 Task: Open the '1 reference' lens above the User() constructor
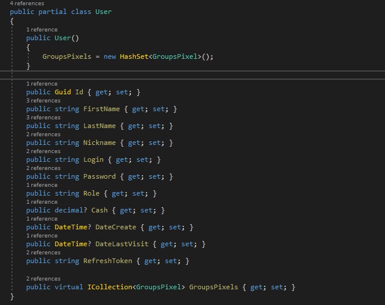click(42, 30)
